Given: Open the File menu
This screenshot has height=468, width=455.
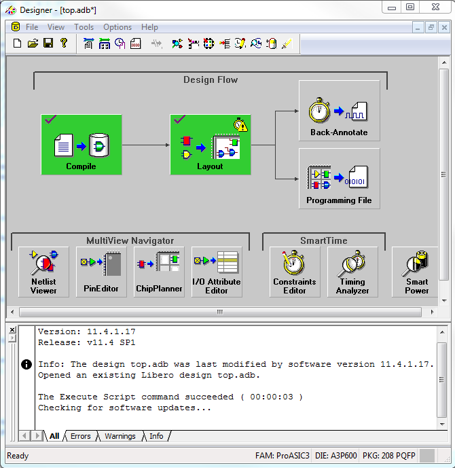Looking at the screenshot, I should (32, 27).
